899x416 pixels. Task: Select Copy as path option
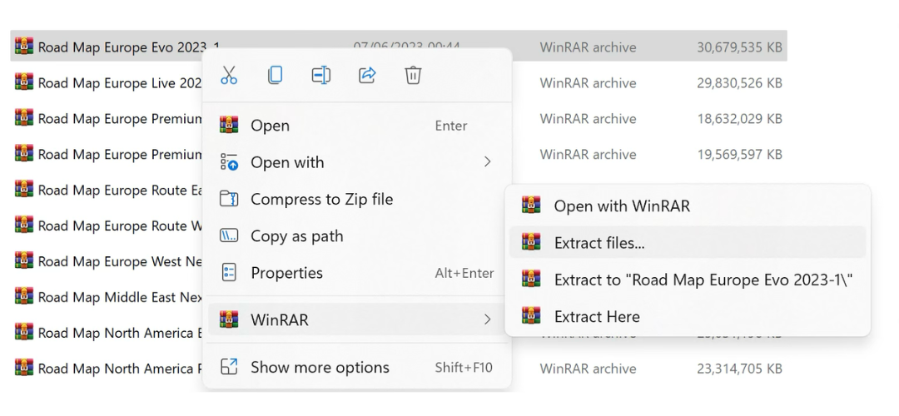(x=296, y=236)
